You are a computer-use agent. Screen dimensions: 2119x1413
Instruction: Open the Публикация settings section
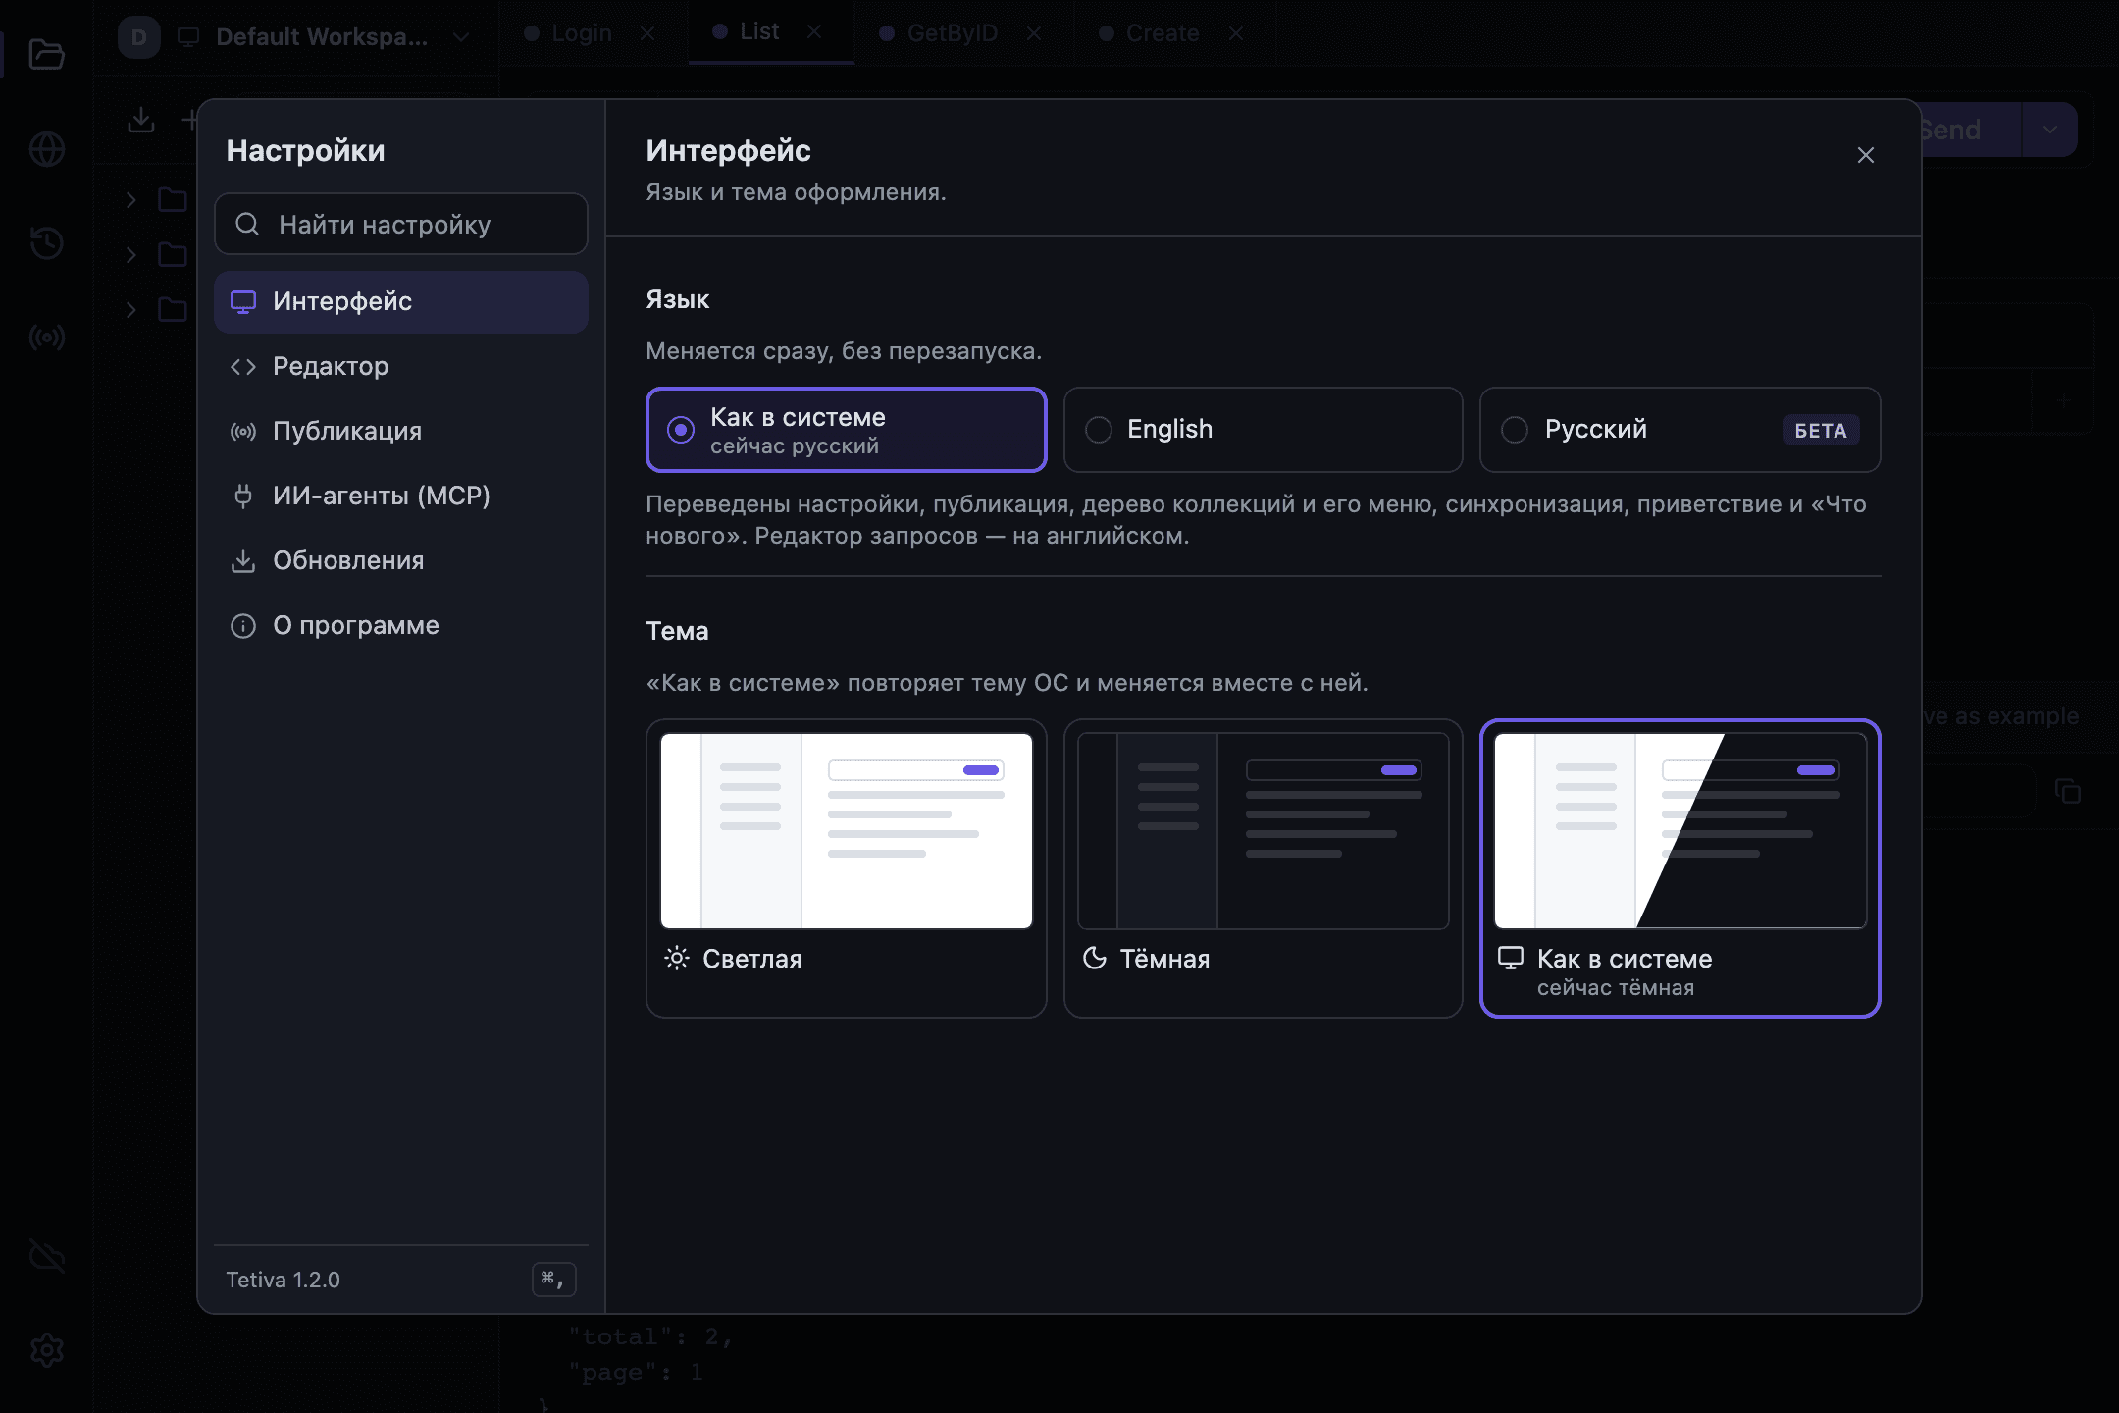pos(401,431)
